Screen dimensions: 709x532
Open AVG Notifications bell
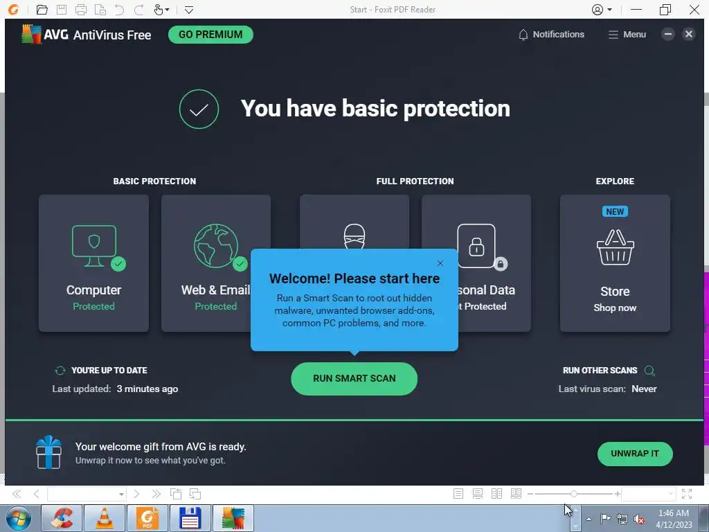pos(551,35)
